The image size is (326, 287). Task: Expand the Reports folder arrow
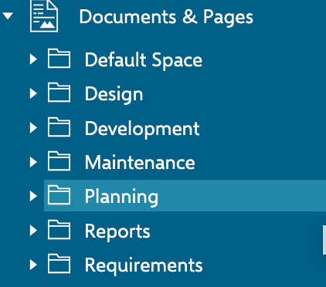[33, 231]
